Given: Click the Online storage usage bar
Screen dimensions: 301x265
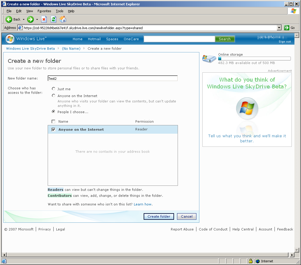Looking at the screenshot, I should (254, 58).
